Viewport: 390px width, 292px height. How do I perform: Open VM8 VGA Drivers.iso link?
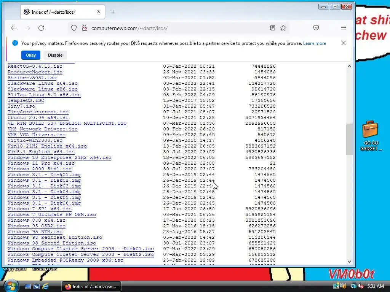(x=37, y=135)
